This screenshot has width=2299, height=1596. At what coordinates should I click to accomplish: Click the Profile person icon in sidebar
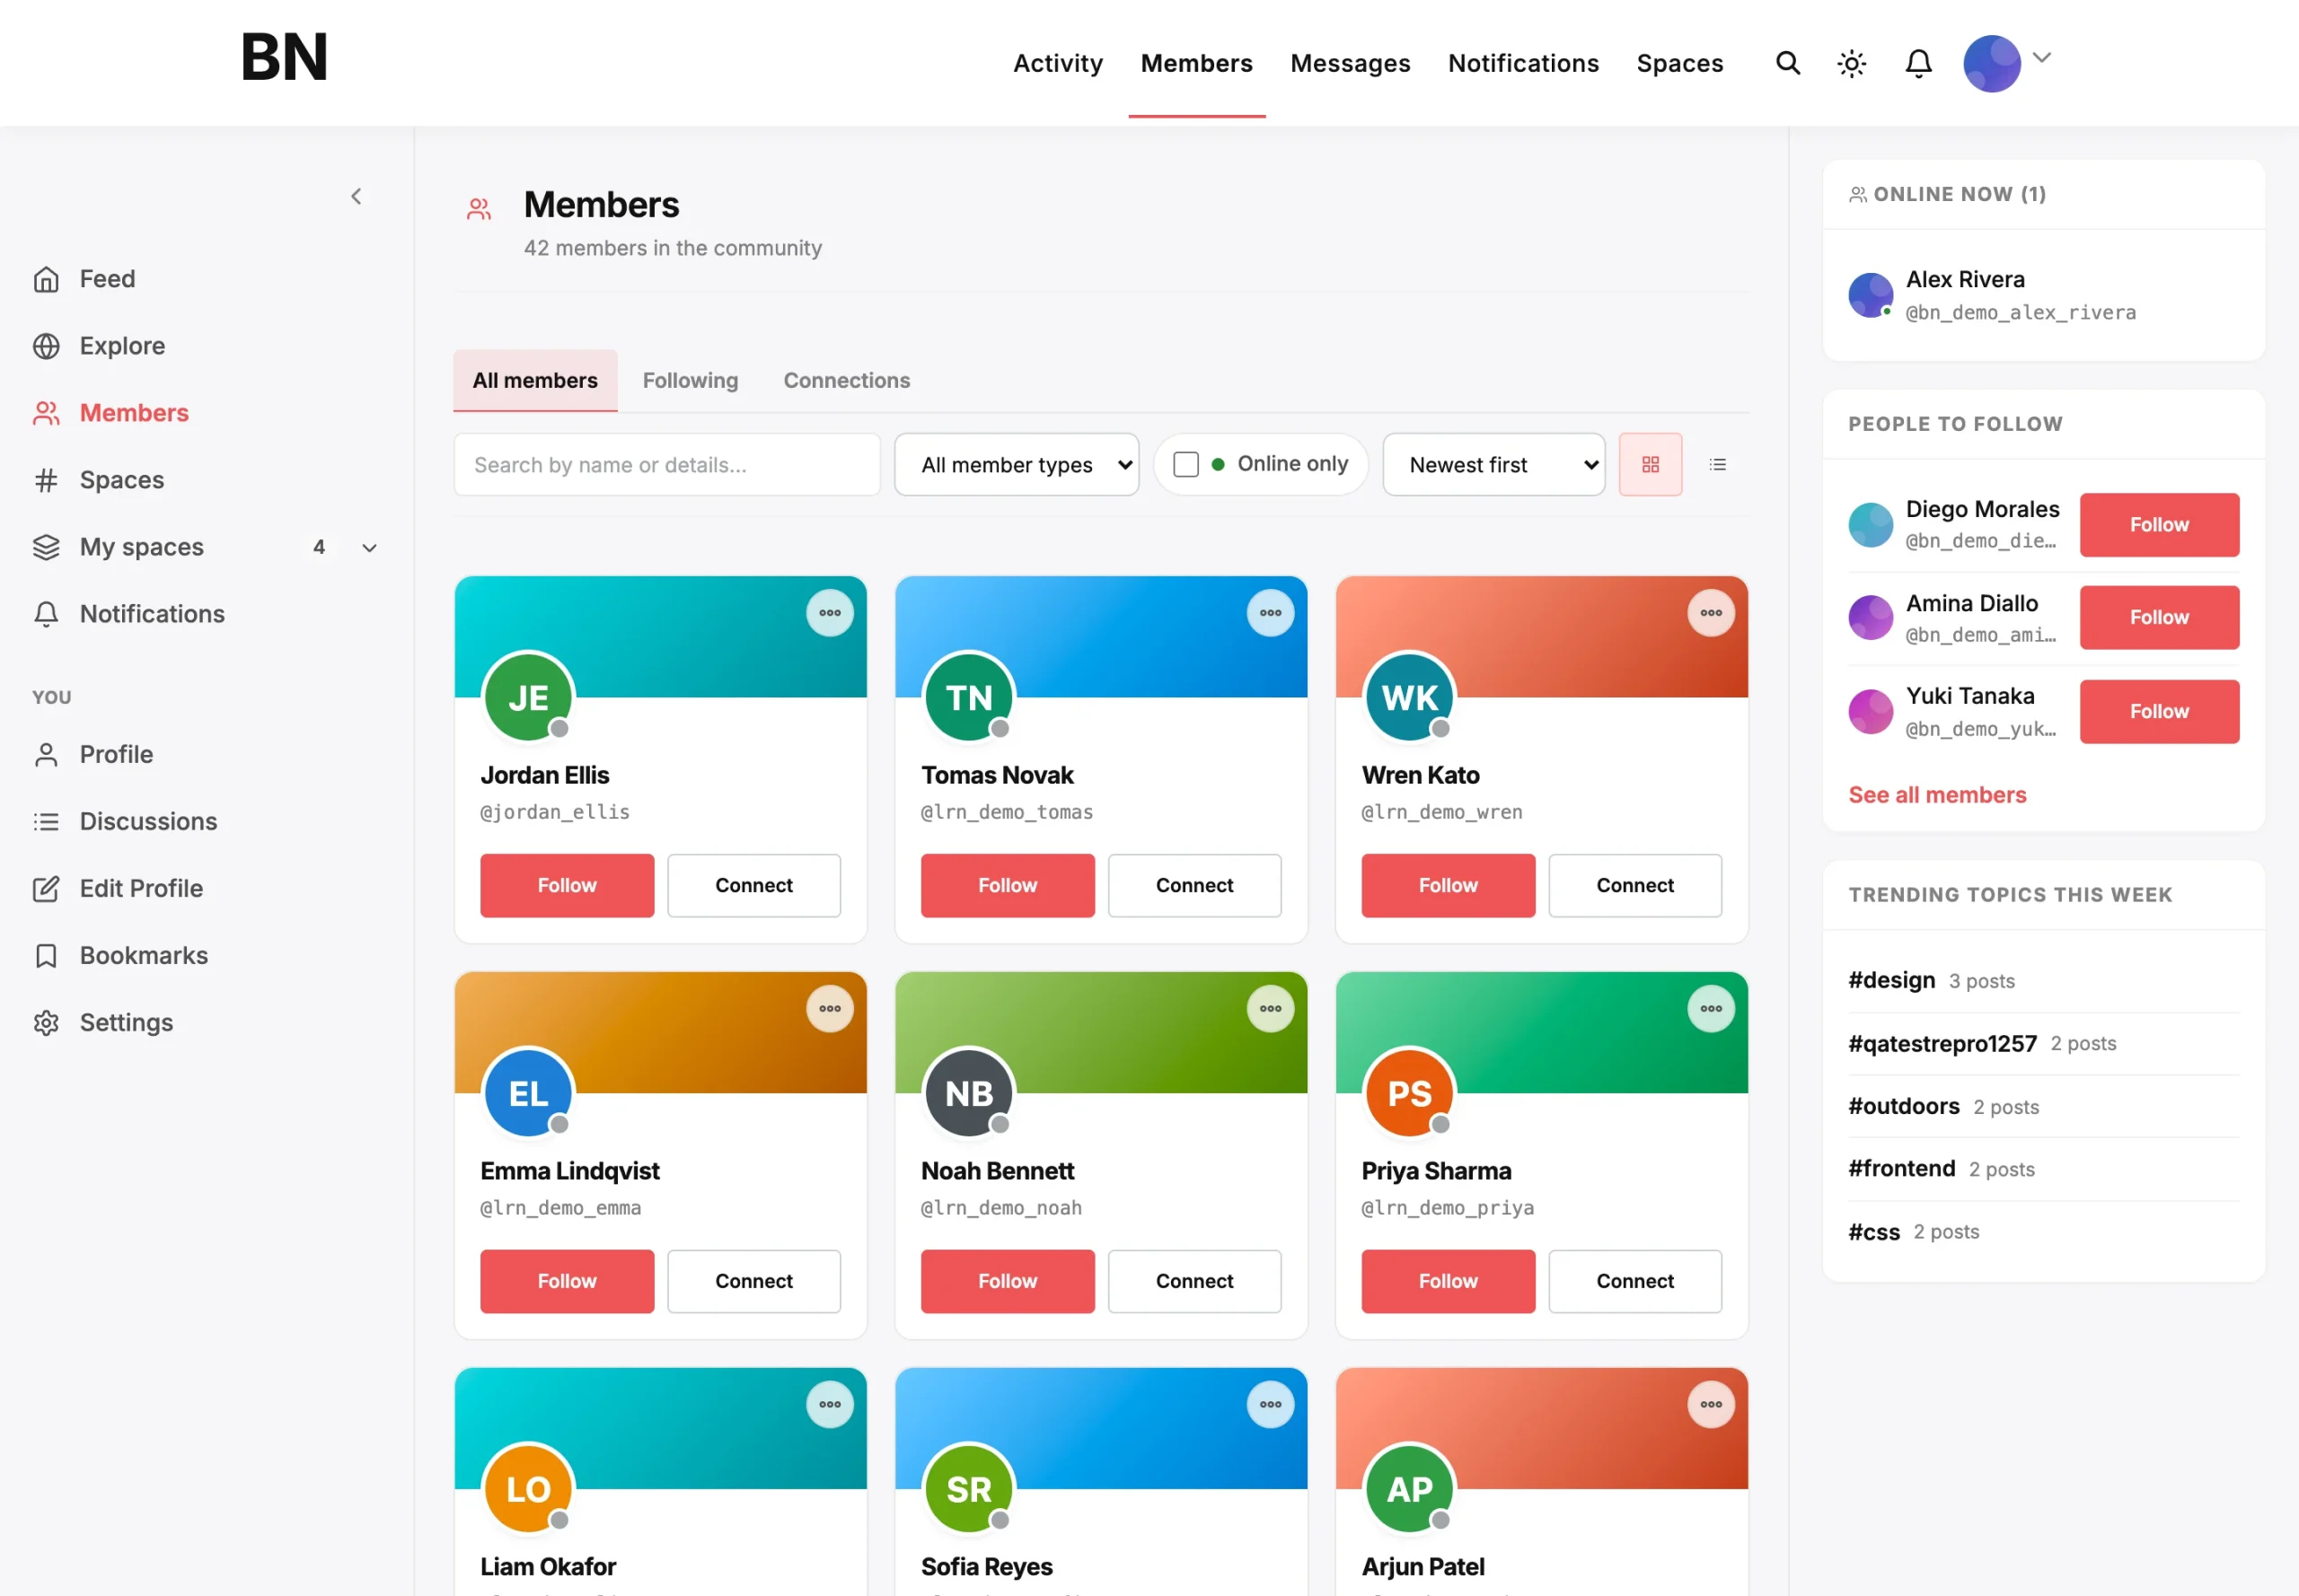[x=46, y=754]
